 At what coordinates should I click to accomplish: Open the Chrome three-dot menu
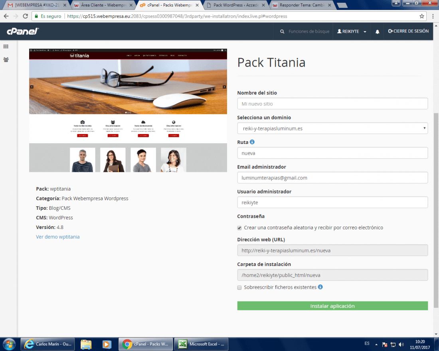click(433, 16)
